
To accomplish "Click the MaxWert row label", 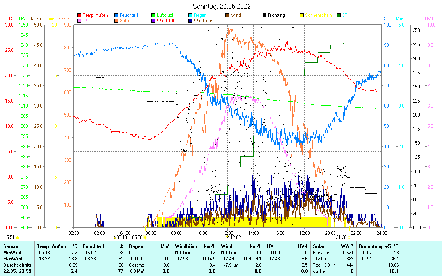I will pos(13,259).
